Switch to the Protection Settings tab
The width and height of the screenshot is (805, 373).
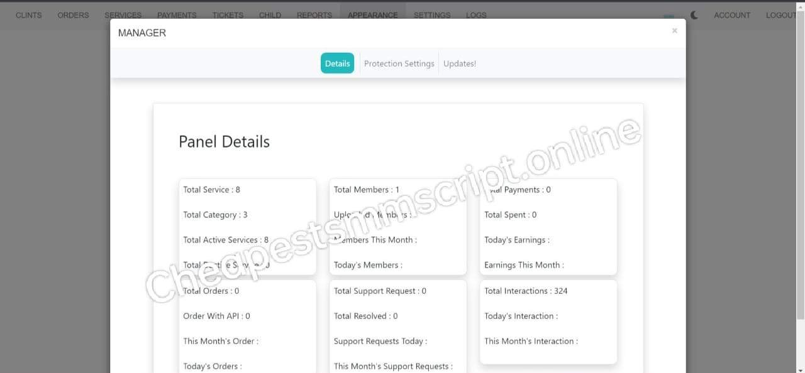[x=399, y=63]
